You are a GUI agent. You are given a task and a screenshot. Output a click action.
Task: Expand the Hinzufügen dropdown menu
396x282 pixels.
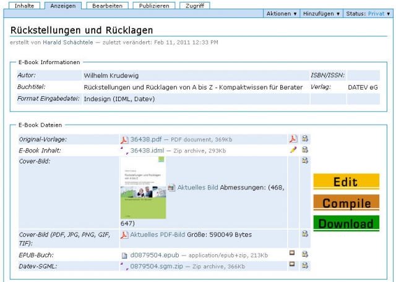(321, 14)
